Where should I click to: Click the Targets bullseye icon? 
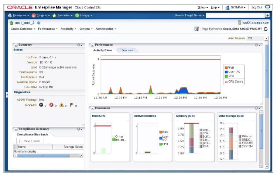tap(34, 15)
